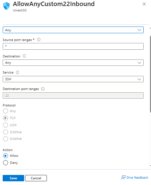Viewport: 151px width, 185px height.
Task: Open the Source dropdown set to Any
Action: click(x=73, y=30)
